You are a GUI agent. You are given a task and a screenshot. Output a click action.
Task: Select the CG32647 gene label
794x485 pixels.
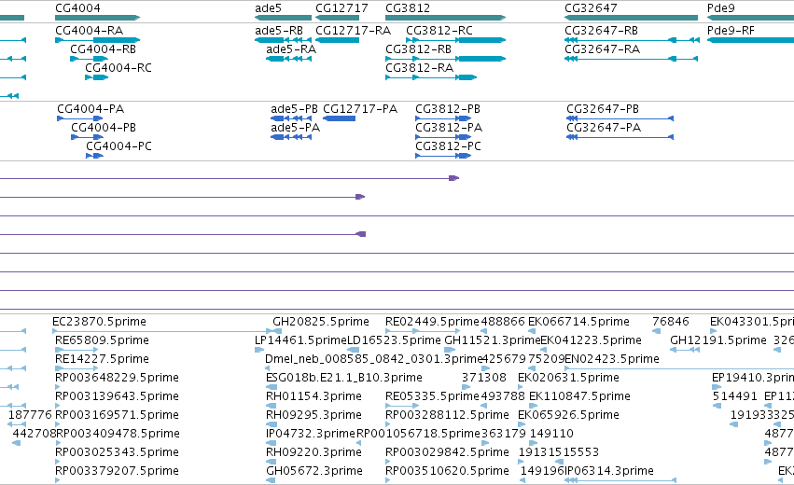[591, 8]
